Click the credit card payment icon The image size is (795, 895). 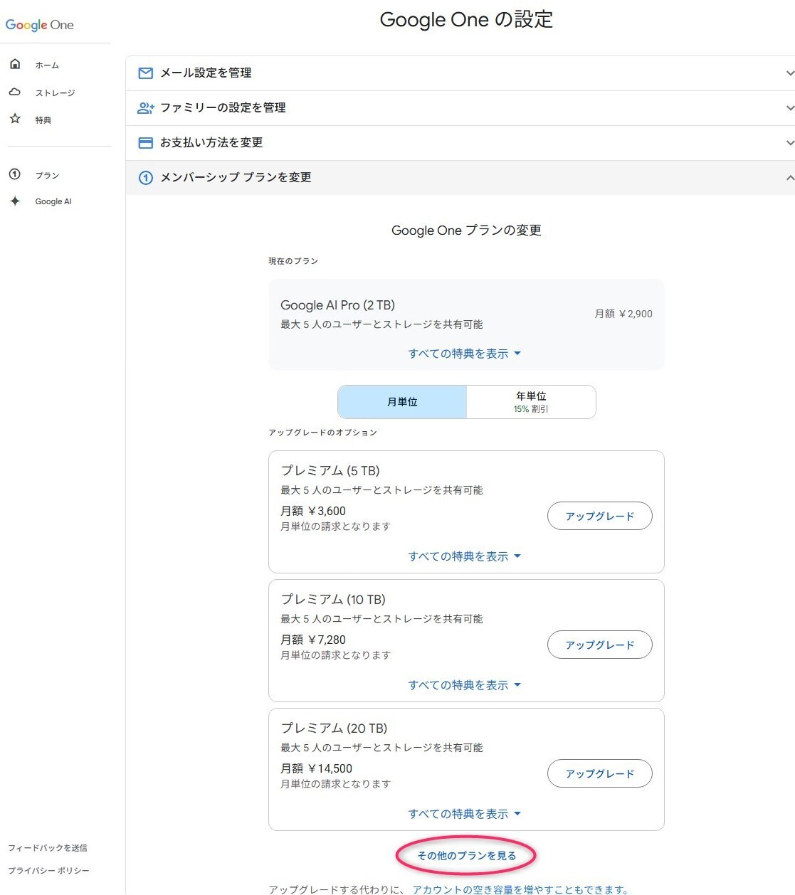click(x=146, y=142)
